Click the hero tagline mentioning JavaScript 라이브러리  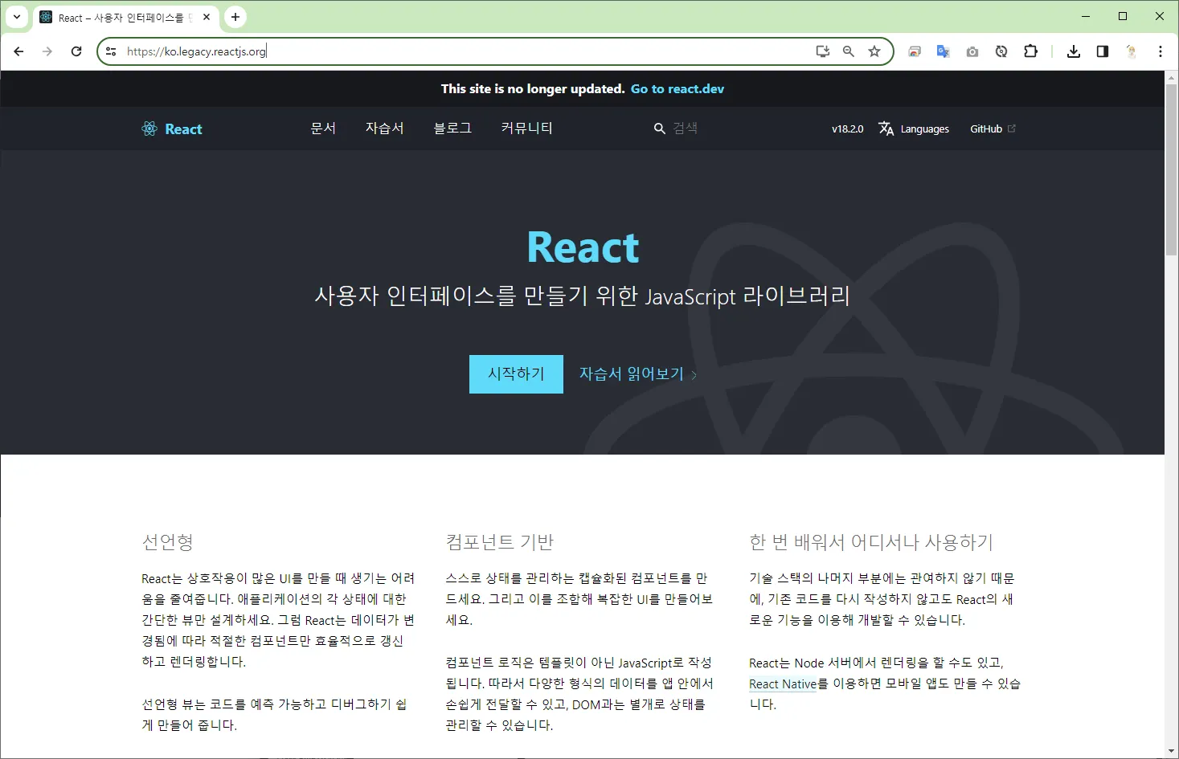coord(583,296)
